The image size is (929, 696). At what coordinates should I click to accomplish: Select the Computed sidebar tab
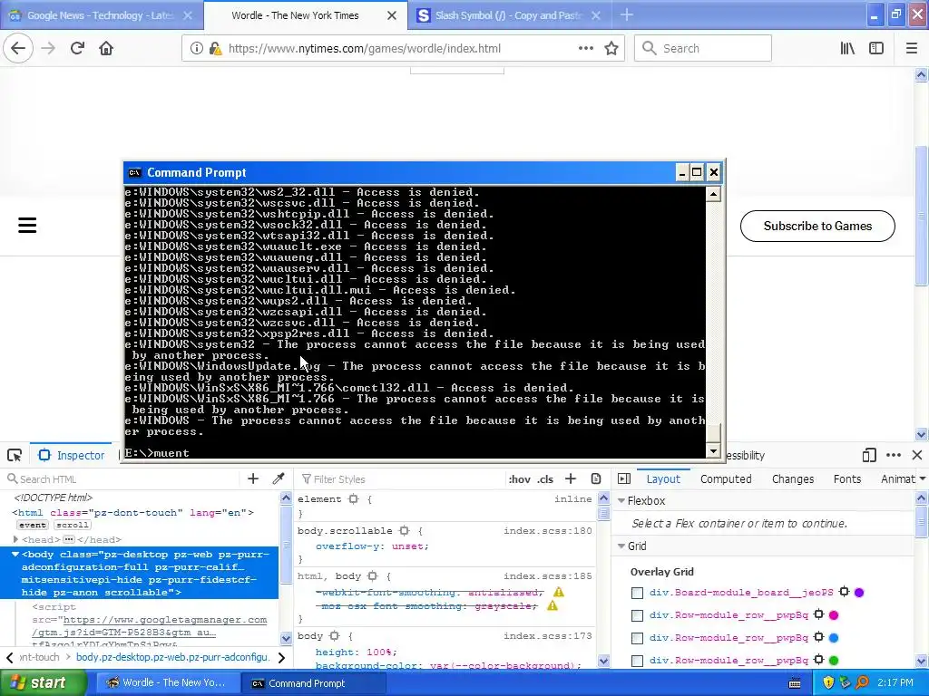point(726,478)
